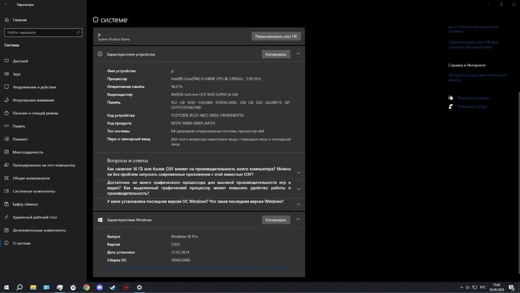Collapse Характеристики Windows section
The height and width of the screenshot is (293, 520).
298,219
